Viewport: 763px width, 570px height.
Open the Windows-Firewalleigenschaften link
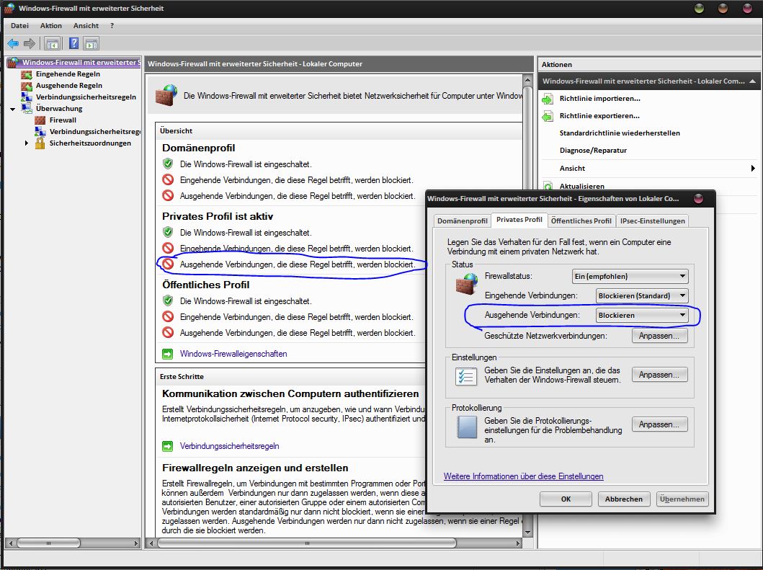pos(233,354)
